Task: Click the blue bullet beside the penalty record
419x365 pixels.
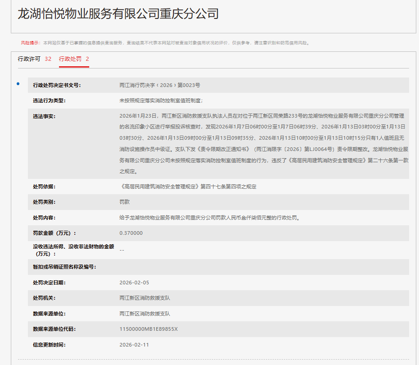Action: [x=18, y=84]
